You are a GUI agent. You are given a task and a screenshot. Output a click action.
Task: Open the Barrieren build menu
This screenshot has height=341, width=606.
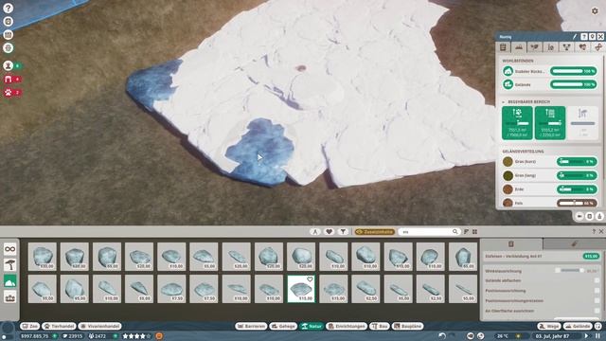coord(251,326)
